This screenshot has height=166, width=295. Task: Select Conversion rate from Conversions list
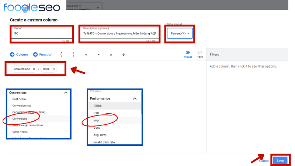(22, 106)
